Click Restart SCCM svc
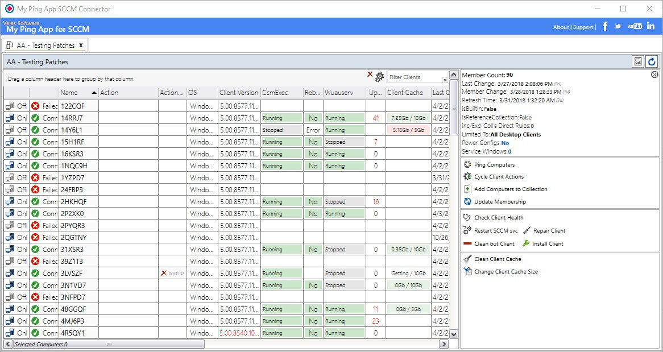663x352 pixels. coord(491,230)
